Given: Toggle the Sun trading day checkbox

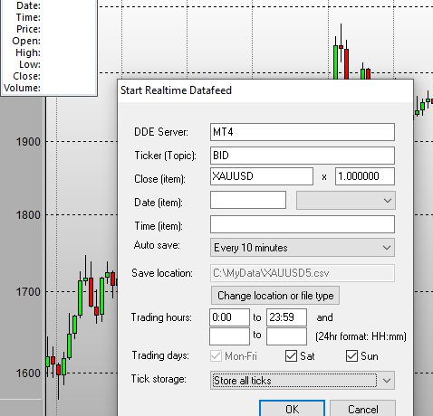Looking at the screenshot, I should click(351, 356).
